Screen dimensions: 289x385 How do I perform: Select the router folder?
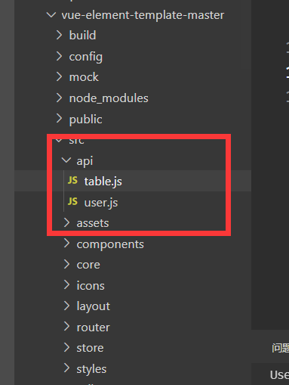(x=93, y=328)
